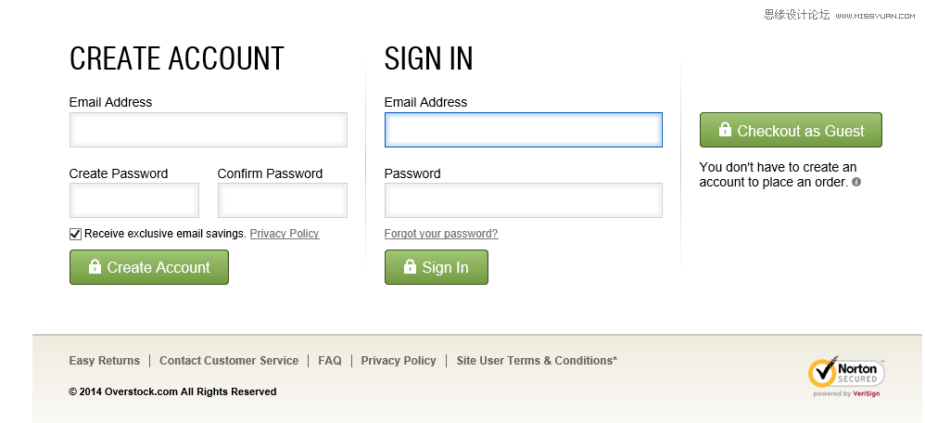Screen dimensions: 925x423
Task: Focus the Sign In Password field
Action: [x=524, y=200]
